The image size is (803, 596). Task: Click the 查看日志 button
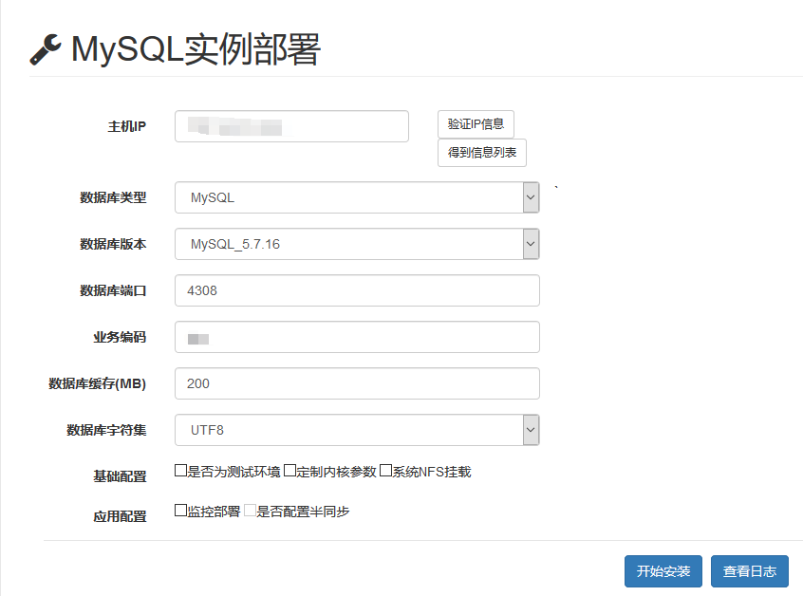[x=750, y=571]
